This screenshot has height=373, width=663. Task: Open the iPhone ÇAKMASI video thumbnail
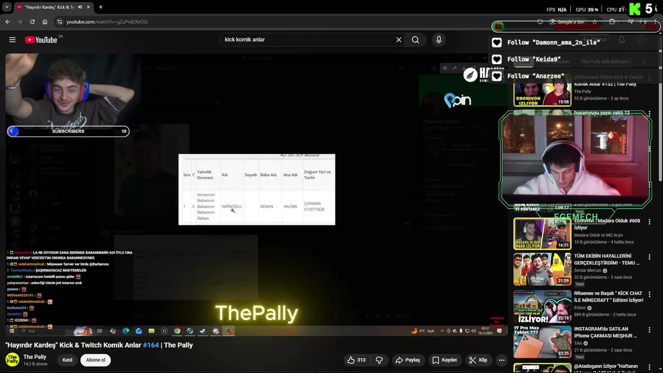click(542, 342)
